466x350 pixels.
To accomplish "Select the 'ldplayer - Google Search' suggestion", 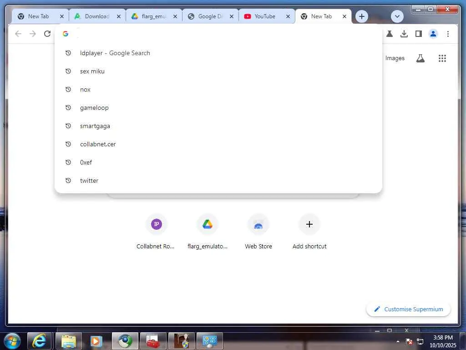I will click(x=218, y=53).
